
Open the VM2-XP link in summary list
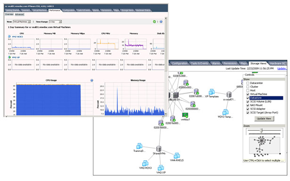[x=16, y=57]
